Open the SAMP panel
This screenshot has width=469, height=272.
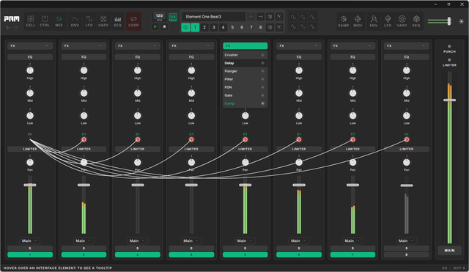coord(344,21)
